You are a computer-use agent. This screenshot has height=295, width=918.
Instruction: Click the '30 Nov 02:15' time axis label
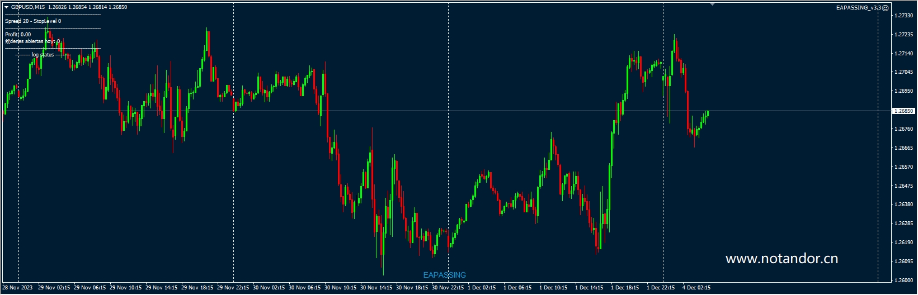[x=269, y=288]
